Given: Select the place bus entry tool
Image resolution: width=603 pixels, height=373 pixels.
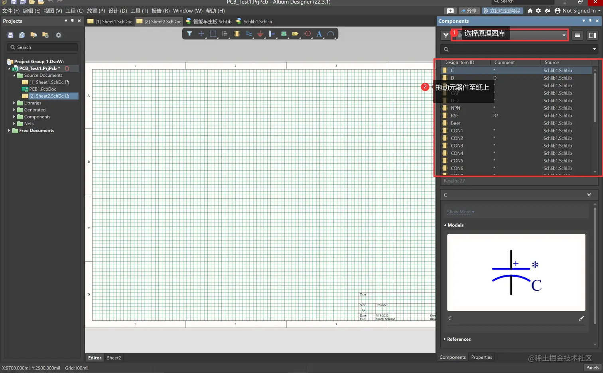Looking at the screenshot, I should pyautogui.click(x=272, y=34).
